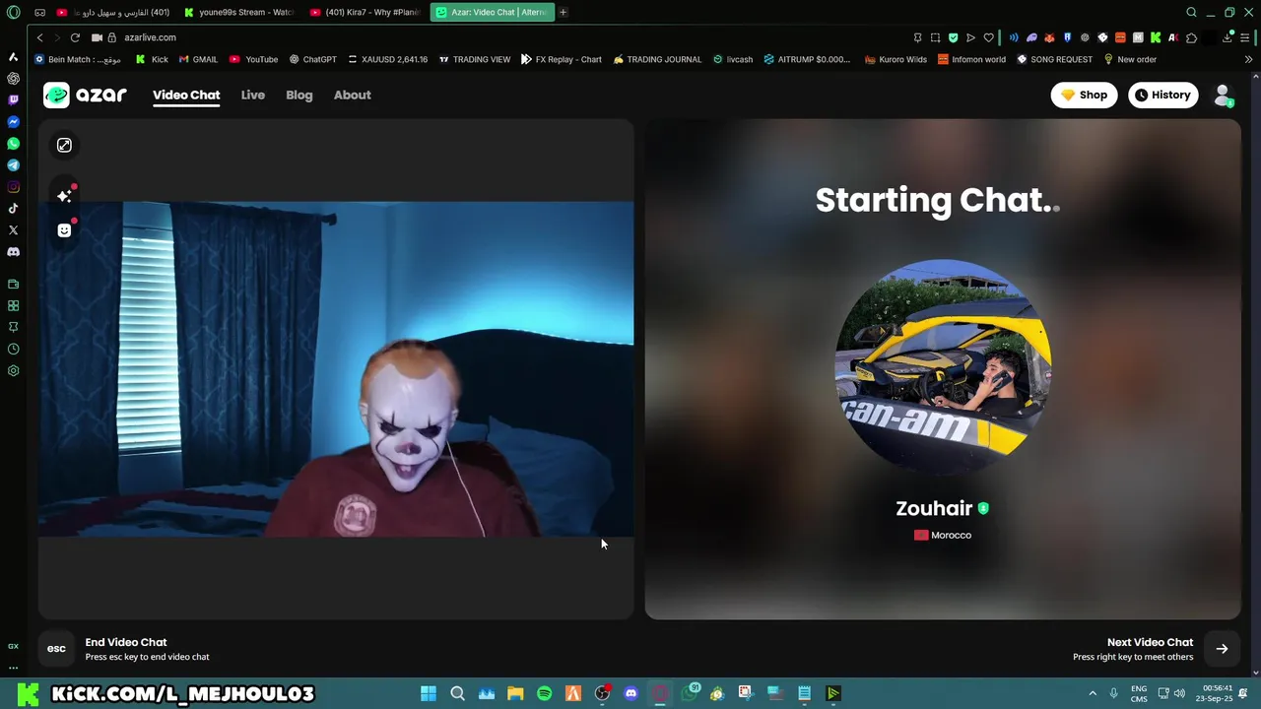Open File Explorer from the taskbar
This screenshot has height=709, width=1261.
[x=515, y=693]
